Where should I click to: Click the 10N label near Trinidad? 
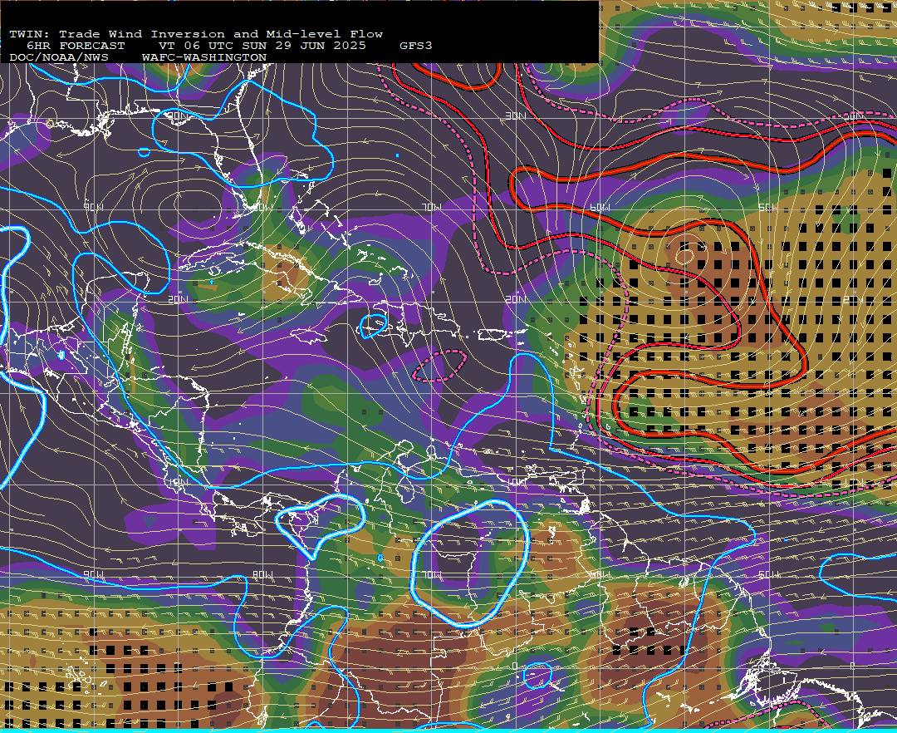coord(517,482)
